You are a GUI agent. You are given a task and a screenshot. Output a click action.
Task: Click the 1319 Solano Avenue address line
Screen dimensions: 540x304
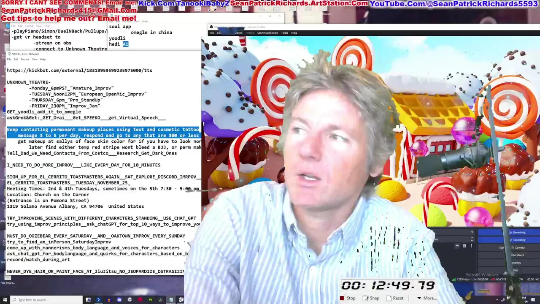coord(75,206)
